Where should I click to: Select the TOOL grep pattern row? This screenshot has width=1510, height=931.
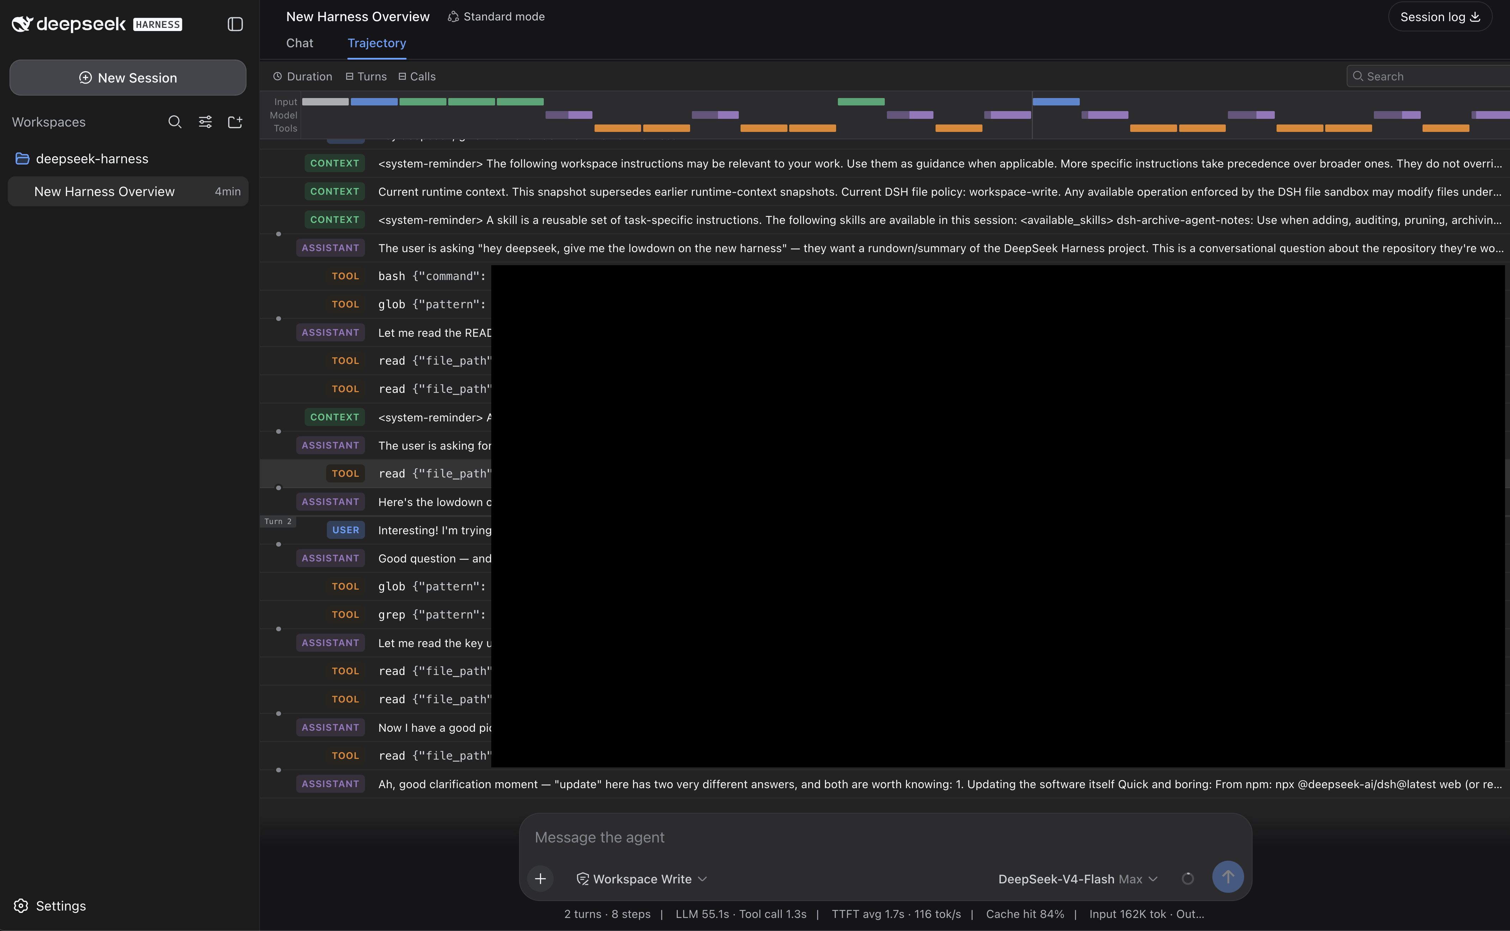[x=884, y=615]
